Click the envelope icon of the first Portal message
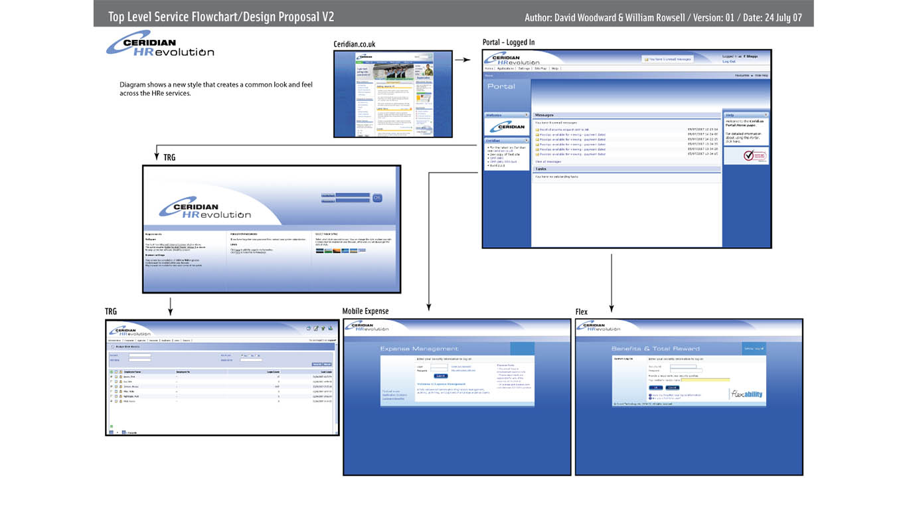Image resolution: width=907 pixels, height=510 pixels. [x=537, y=129]
